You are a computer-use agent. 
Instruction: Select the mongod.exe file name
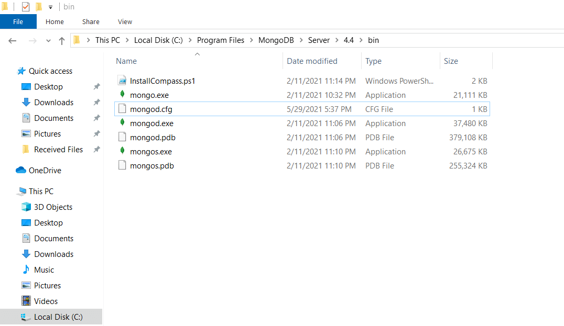pyautogui.click(x=151, y=123)
